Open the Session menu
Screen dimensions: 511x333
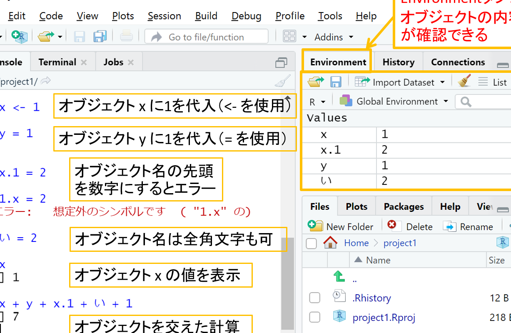[164, 16]
